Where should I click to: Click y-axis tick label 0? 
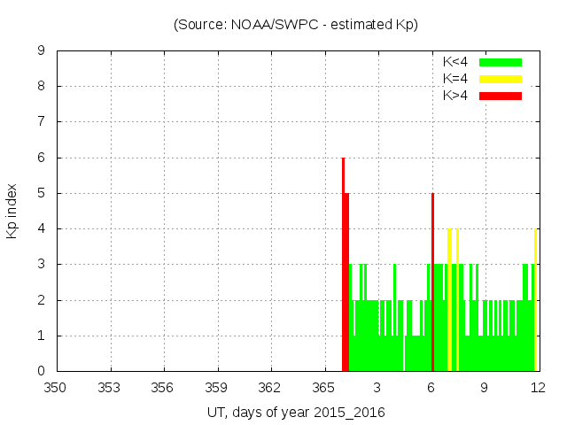tap(41, 371)
